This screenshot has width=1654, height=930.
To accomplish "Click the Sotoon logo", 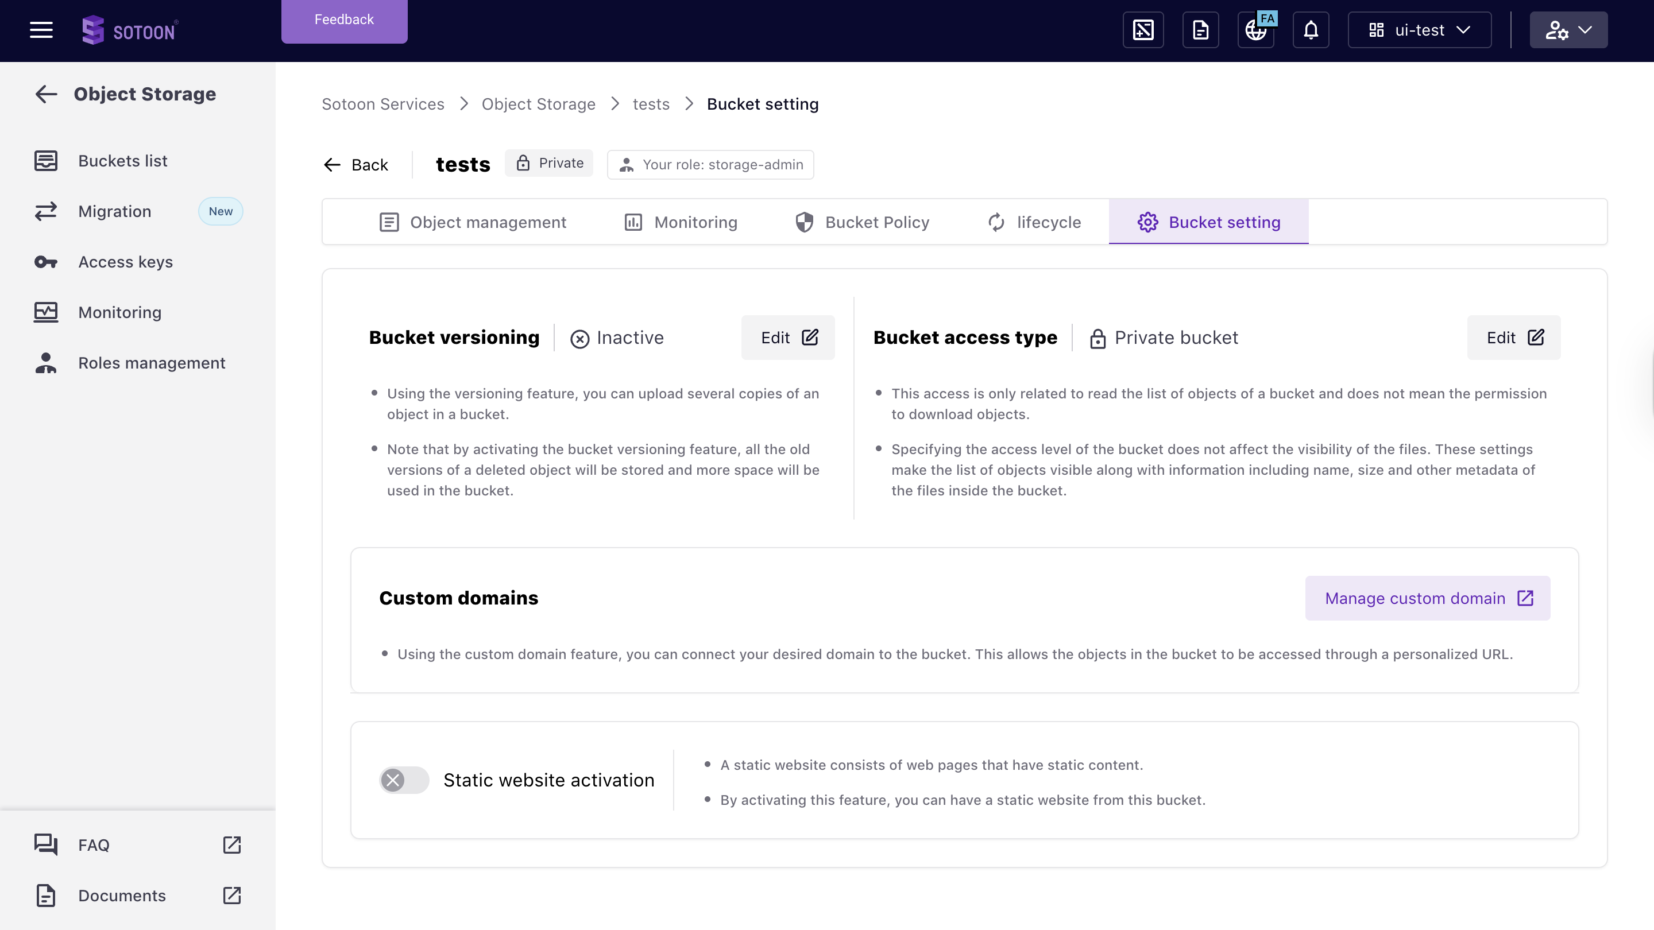I will click(x=130, y=30).
